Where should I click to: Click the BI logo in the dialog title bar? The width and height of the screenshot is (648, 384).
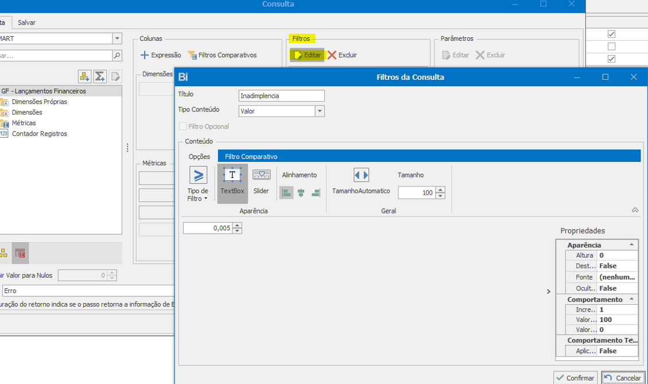pyautogui.click(x=183, y=77)
